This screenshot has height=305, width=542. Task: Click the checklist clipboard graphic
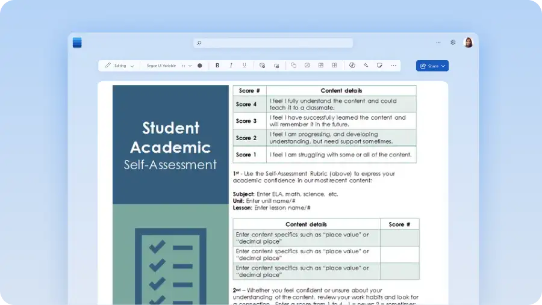[x=170, y=266]
